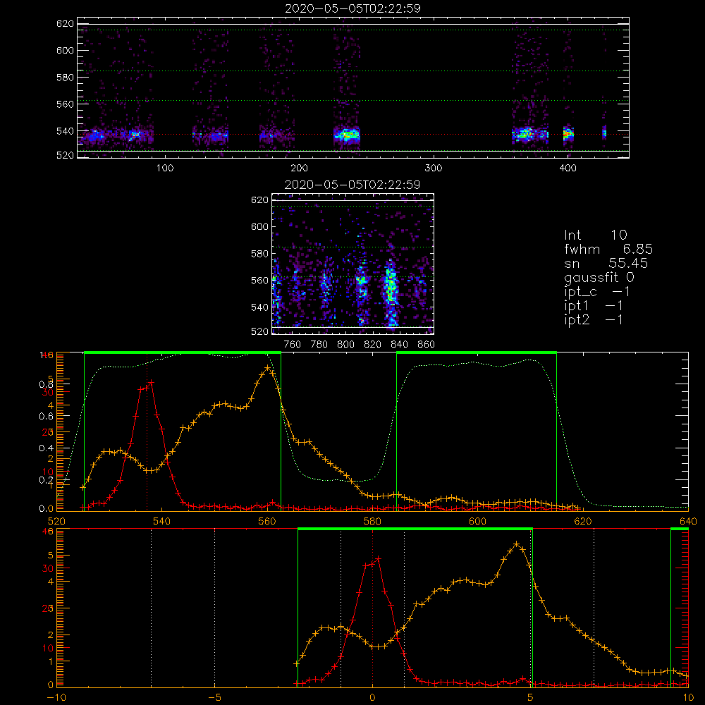Click x-axis label 860 under middle plot
The width and height of the screenshot is (705, 705).
click(x=427, y=345)
